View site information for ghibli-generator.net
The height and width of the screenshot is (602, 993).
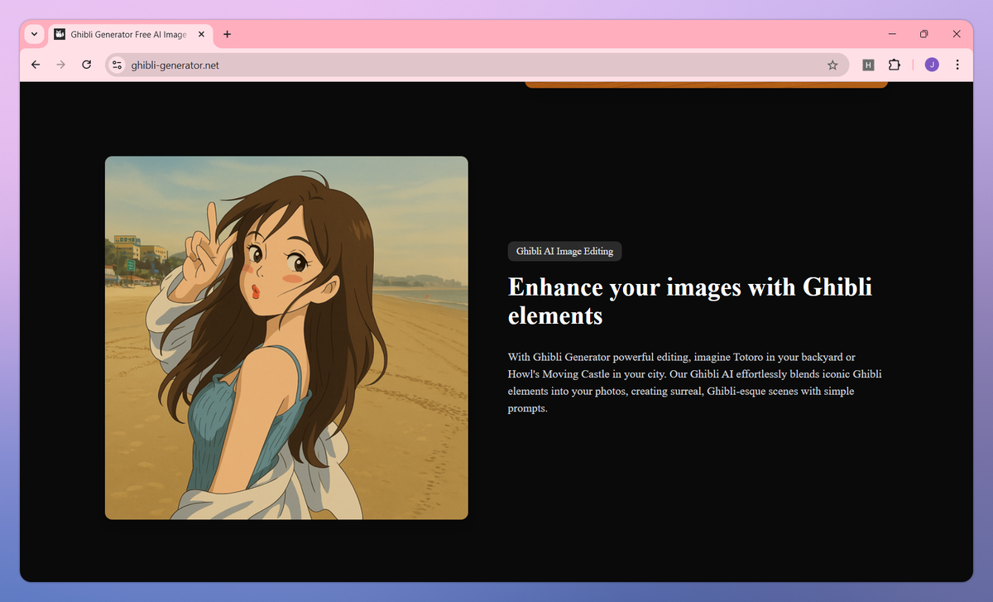tap(117, 65)
